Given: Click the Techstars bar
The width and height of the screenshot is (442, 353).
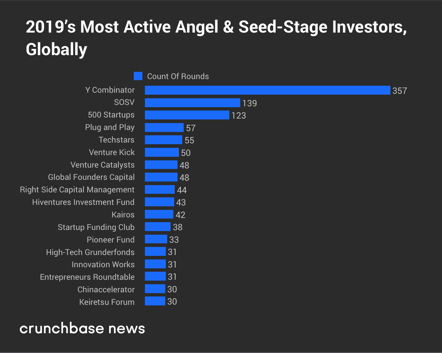Looking at the screenshot, I should 164,140.
